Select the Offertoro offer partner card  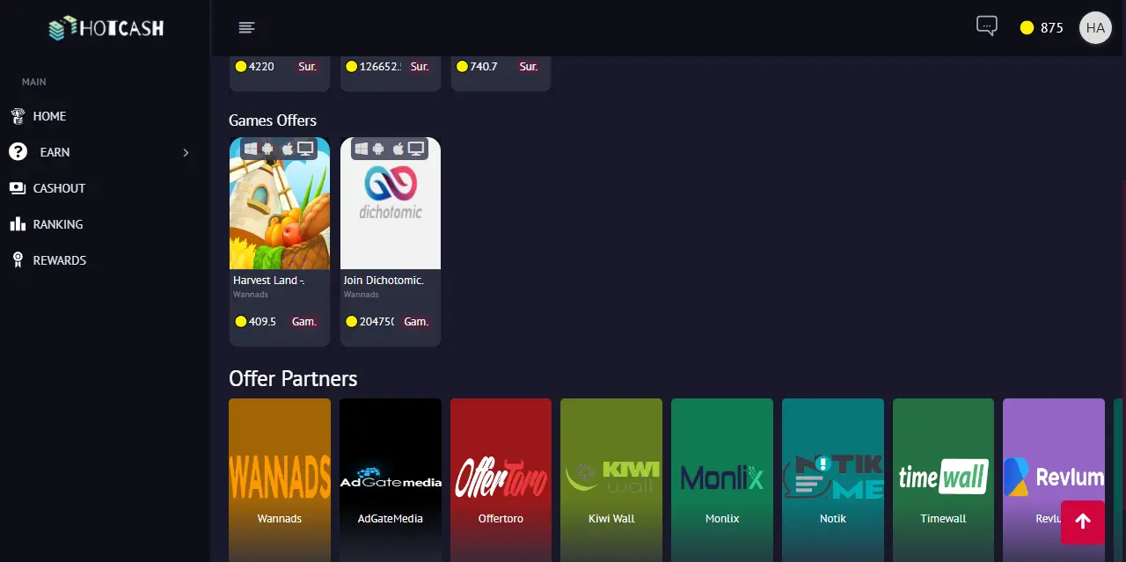[x=501, y=479]
